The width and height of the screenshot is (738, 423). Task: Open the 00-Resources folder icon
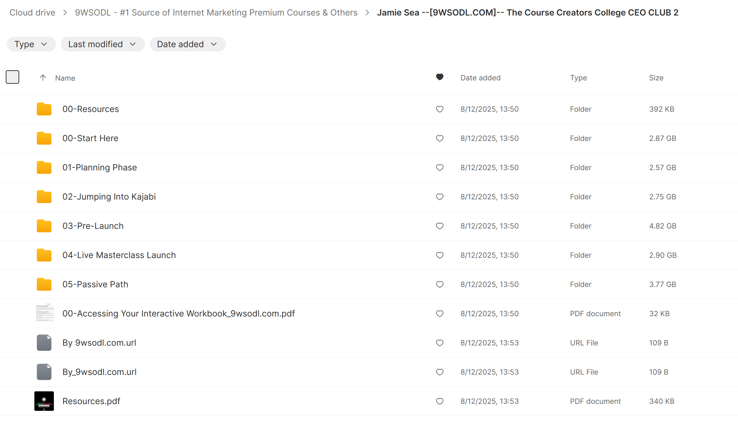click(x=44, y=109)
